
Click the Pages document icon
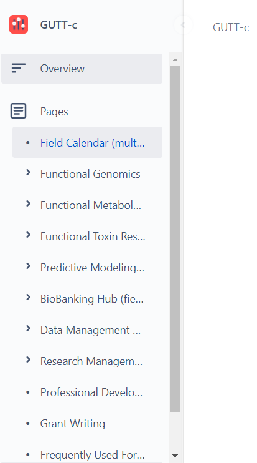point(19,111)
